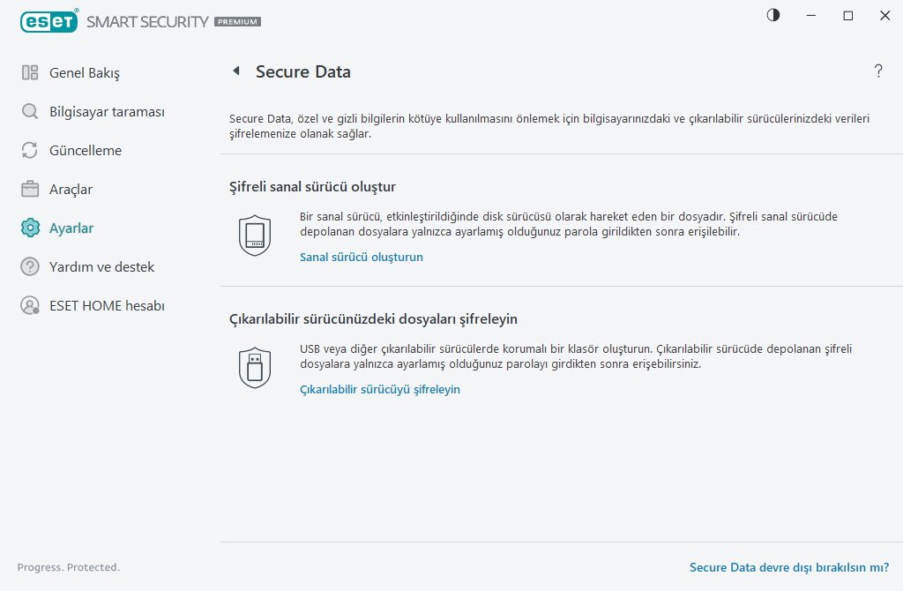Viewport: 903px width, 591px height.
Task: Toggle the contrast theme icon in titlebar
Action: (772, 15)
